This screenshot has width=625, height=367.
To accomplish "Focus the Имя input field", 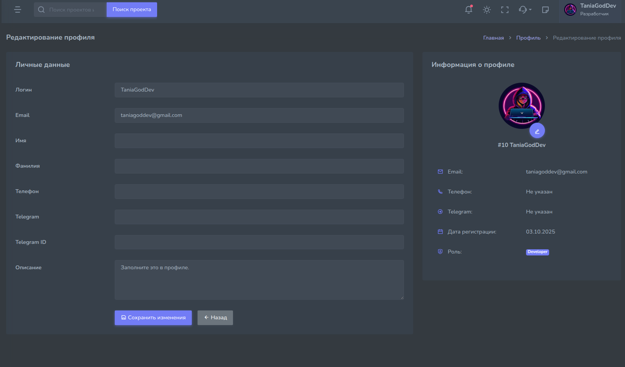I will 259,141.
